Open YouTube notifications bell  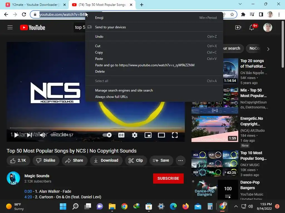click(252, 27)
